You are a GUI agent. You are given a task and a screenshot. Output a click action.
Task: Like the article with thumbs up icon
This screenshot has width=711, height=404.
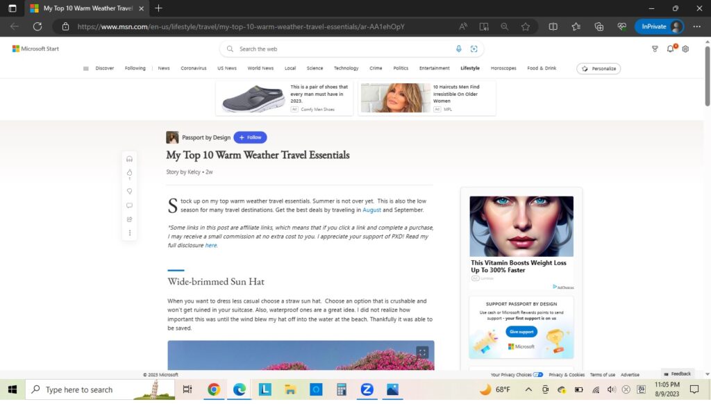pos(129,173)
